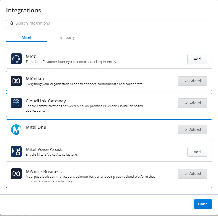
Task: Toggle the MiVoice Business Added button
Action: click(192, 174)
